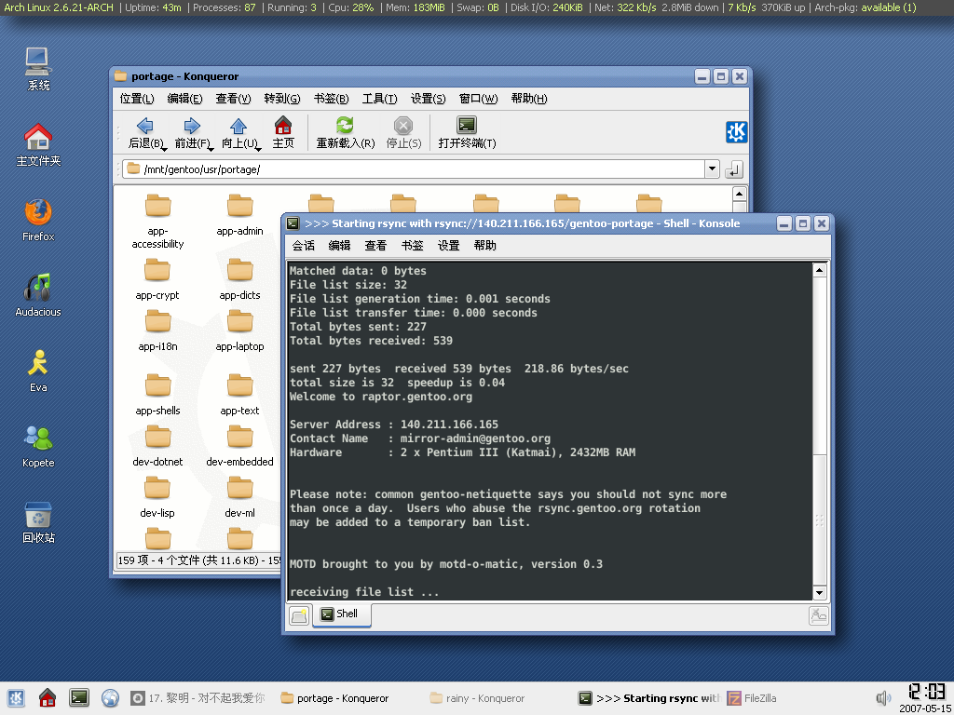Viewport: 954px width, 715px height.
Task: Open the 设置 menu in Konsole
Action: coord(449,246)
